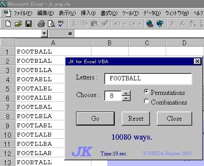Click the Print icon in the toolbar
204x166 pixels.
tap(41, 24)
